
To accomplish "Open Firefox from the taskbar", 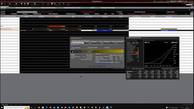I will [50, 107].
